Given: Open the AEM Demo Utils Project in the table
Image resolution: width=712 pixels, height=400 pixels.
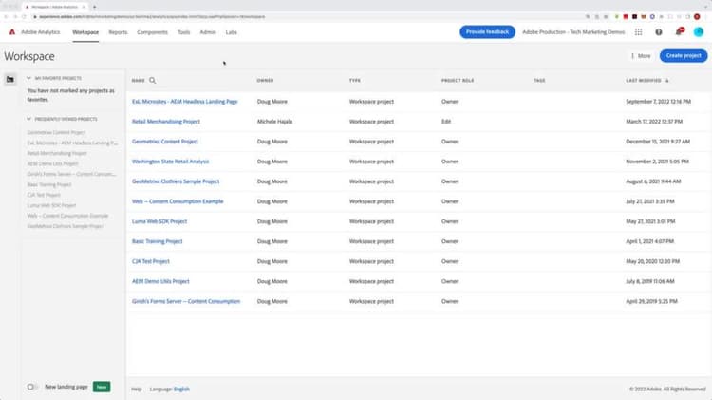Looking at the screenshot, I should pyautogui.click(x=160, y=281).
